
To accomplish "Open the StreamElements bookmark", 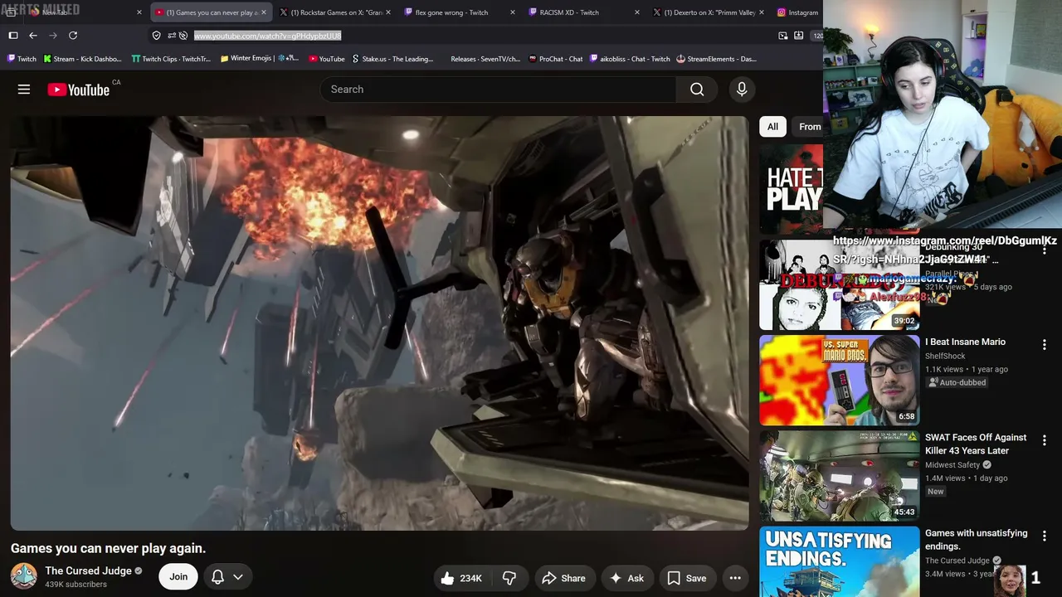I will 716,59.
